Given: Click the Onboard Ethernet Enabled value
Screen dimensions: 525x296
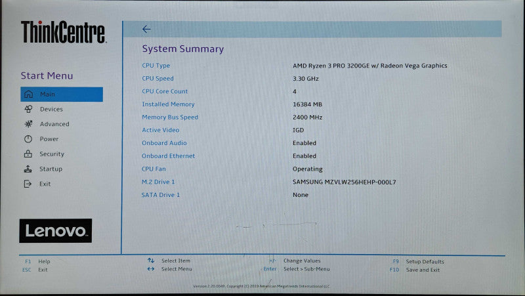Looking at the screenshot, I should click(x=304, y=156).
